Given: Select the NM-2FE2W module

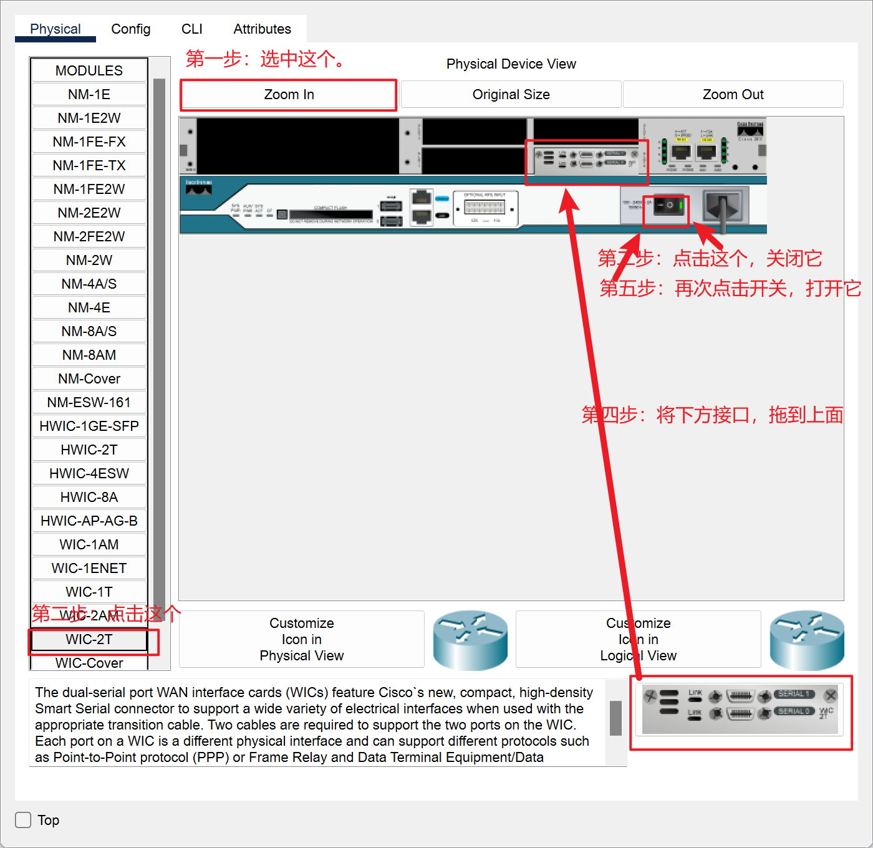Looking at the screenshot, I should 89,236.
